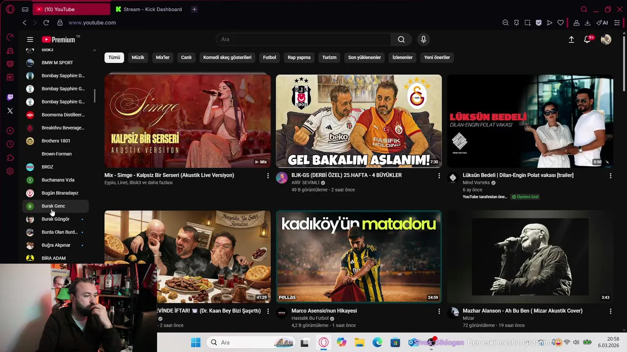Viewport: 627px width, 352px height.
Task: Open options for Mazhar Alanson video
Action: coord(610,311)
